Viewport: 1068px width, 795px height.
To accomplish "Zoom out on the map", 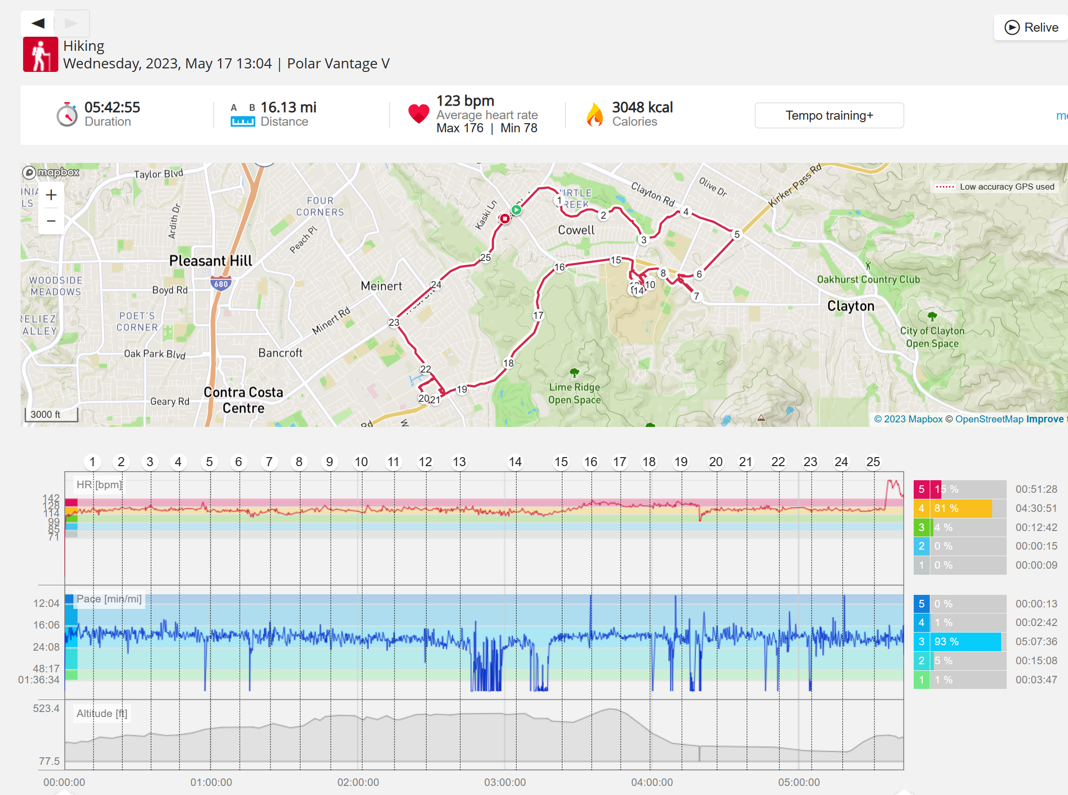I will coord(51,221).
